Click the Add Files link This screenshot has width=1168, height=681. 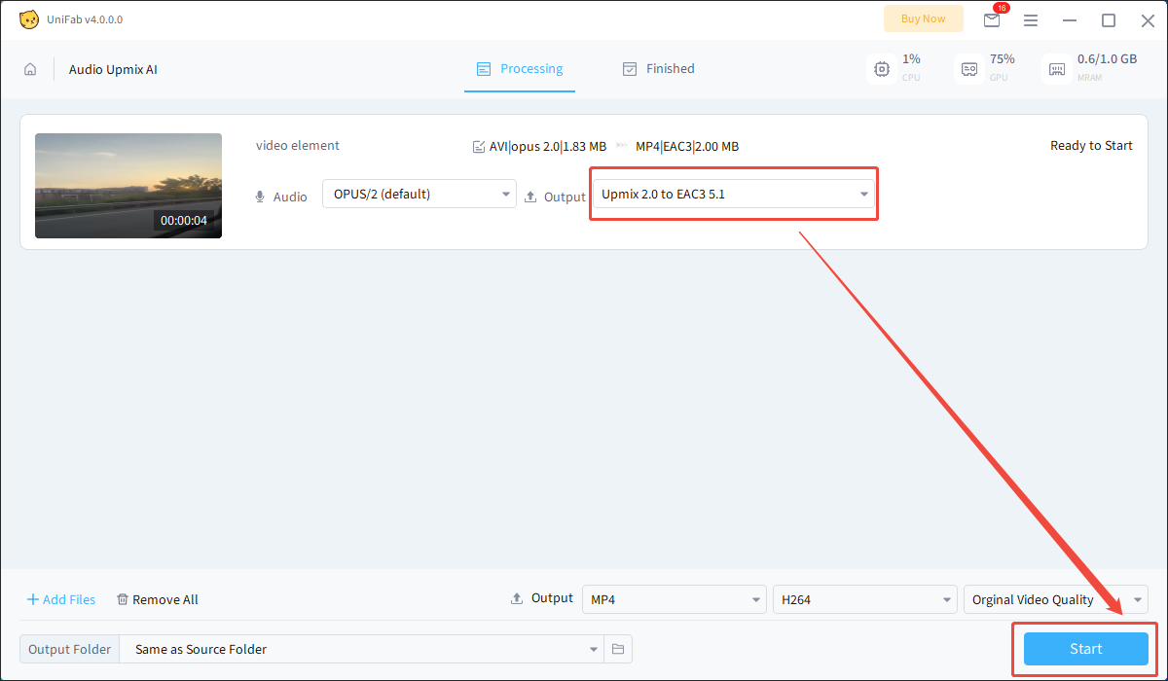coord(60,599)
